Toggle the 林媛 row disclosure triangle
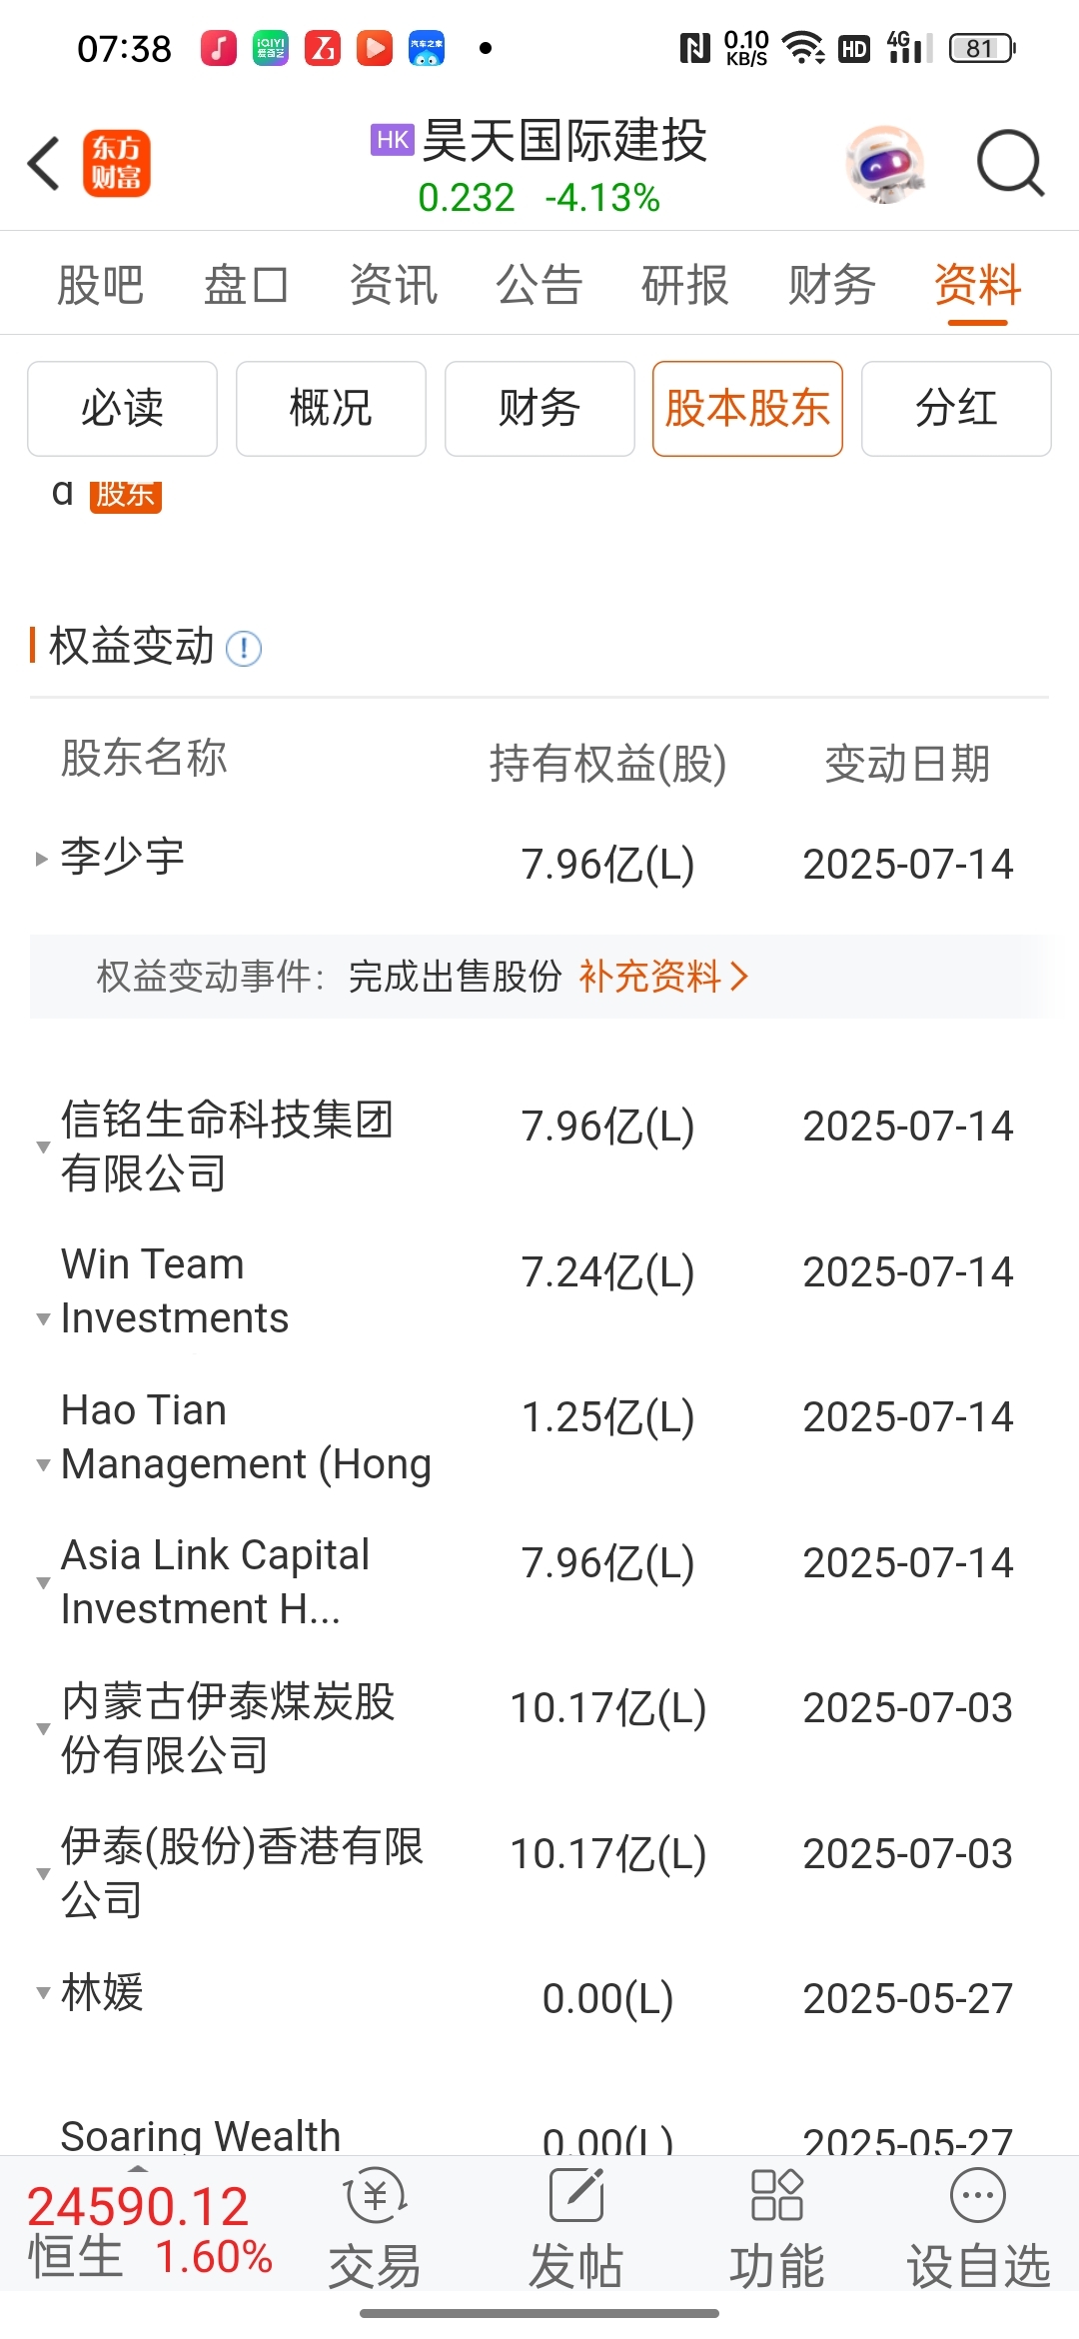The image size is (1079, 2339). (43, 1993)
